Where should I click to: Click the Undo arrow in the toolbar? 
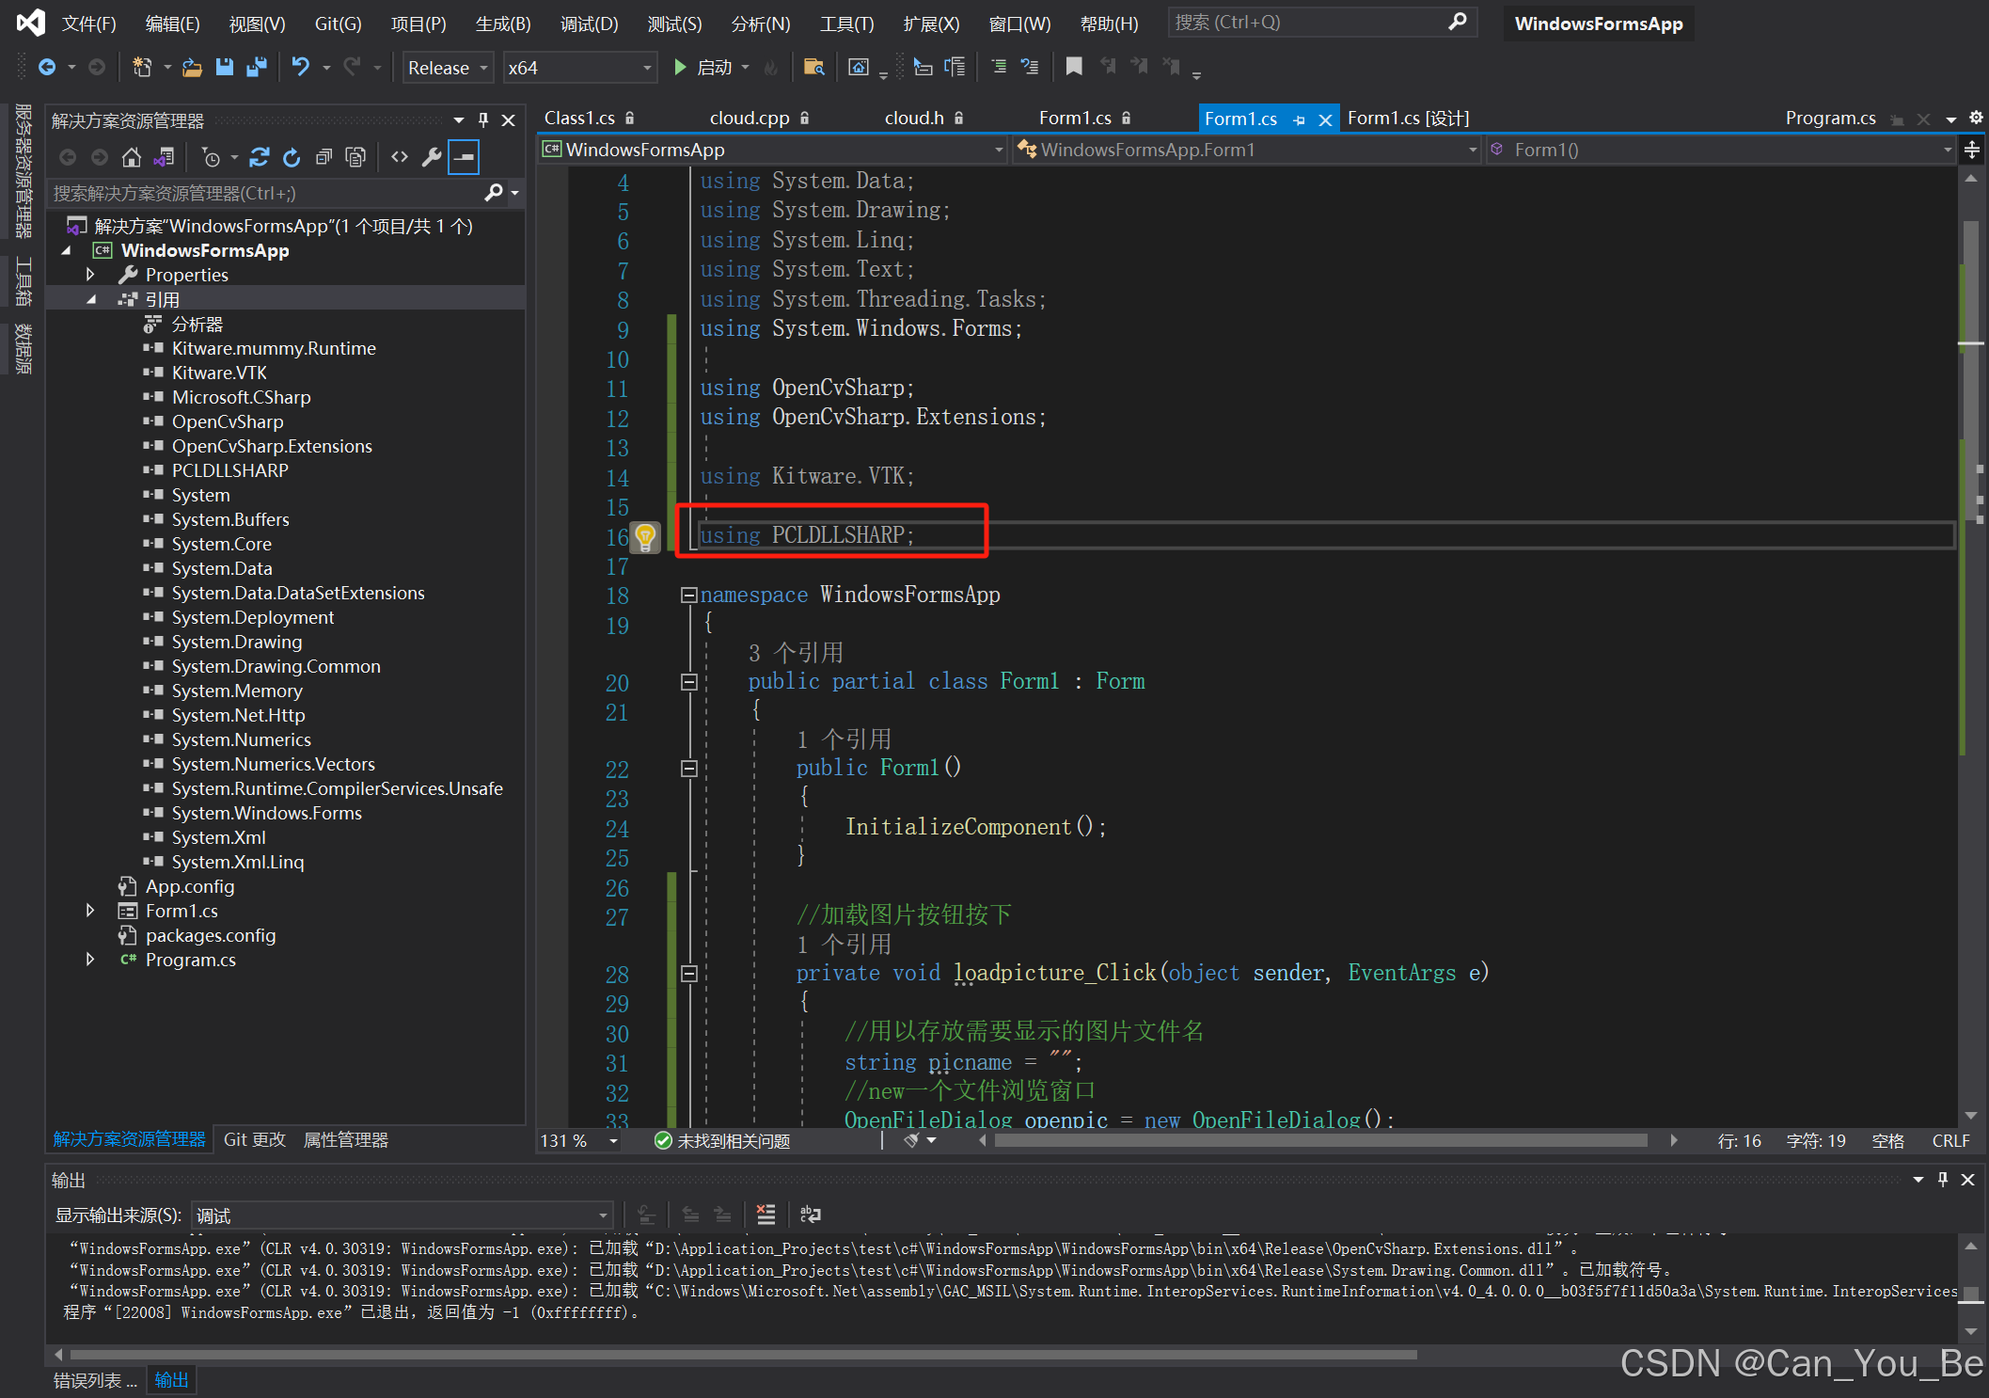[299, 67]
